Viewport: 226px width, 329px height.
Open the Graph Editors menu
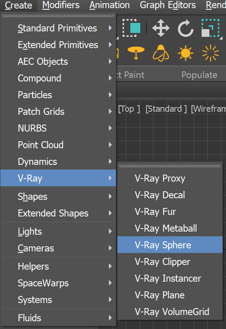[x=167, y=5]
